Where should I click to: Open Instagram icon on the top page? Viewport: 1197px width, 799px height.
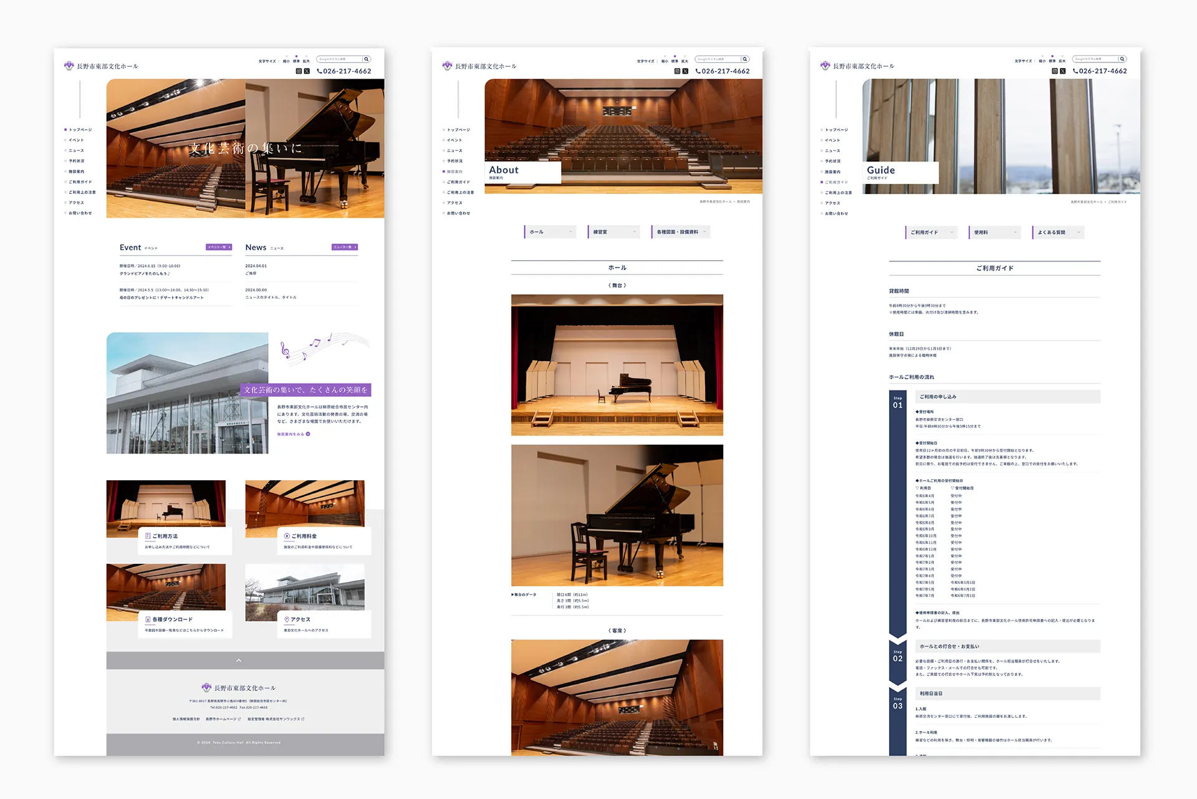coord(299,71)
